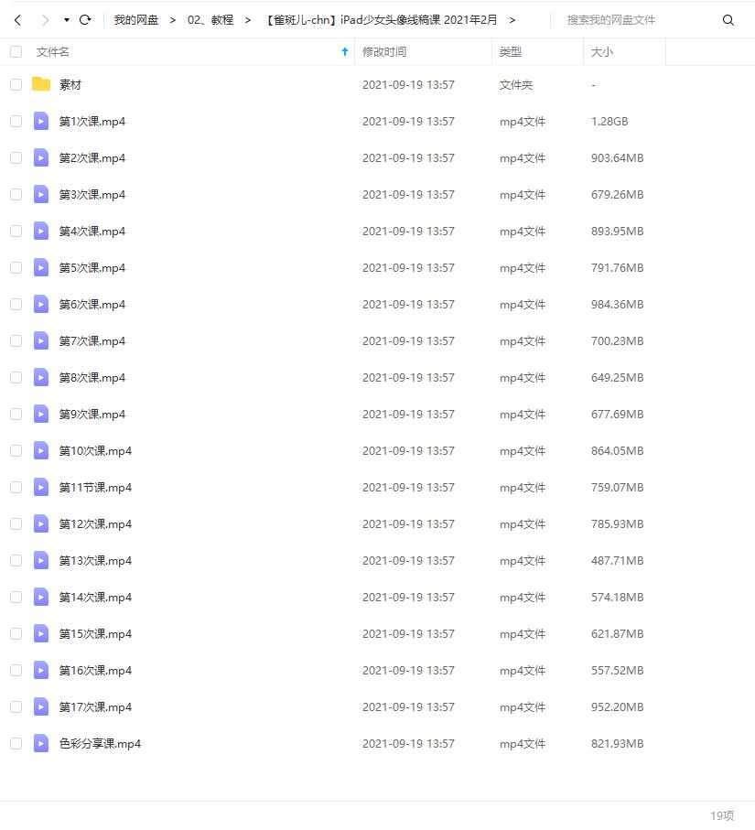Select file name 第12次课.mp4
The width and height of the screenshot is (755, 830).
point(95,523)
